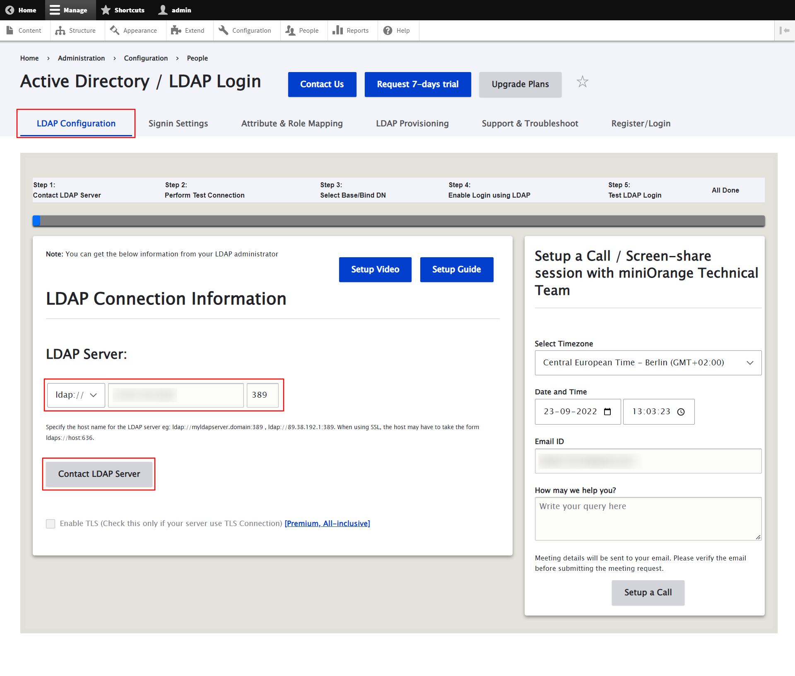Toggle Enable TLS checkbox
795x676 pixels.
pyautogui.click(x=50, y=524)
